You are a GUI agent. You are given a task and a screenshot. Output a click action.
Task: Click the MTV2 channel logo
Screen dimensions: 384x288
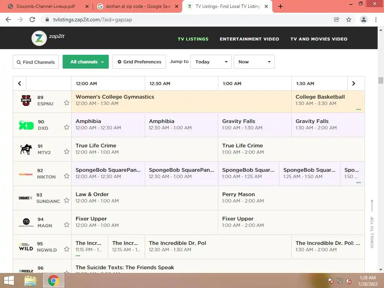26,149
